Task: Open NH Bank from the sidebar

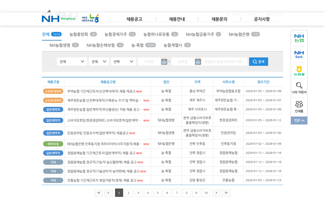Action: 299,54
